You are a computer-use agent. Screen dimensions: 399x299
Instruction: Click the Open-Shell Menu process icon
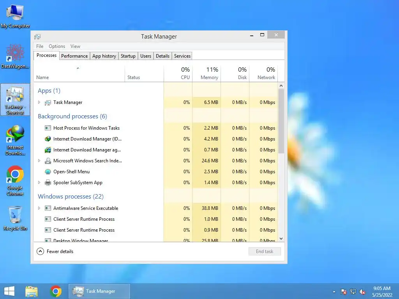[48, 172]
